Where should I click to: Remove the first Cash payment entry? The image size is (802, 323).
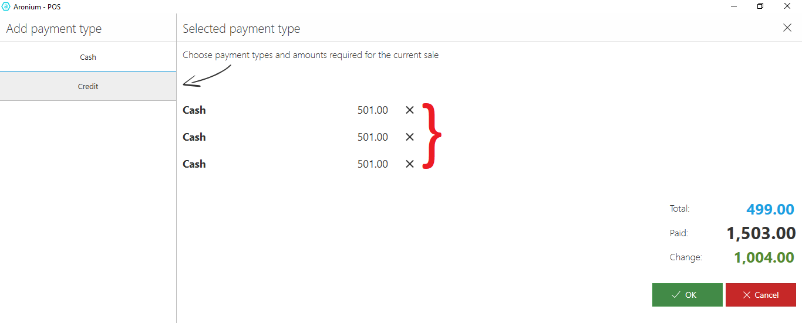click(x=410, y=110)
